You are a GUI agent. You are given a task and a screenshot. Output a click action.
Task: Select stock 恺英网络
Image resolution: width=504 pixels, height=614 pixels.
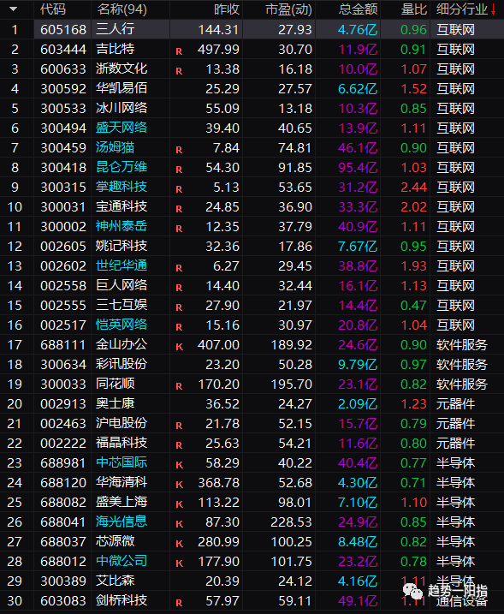[x=122, y=325]
